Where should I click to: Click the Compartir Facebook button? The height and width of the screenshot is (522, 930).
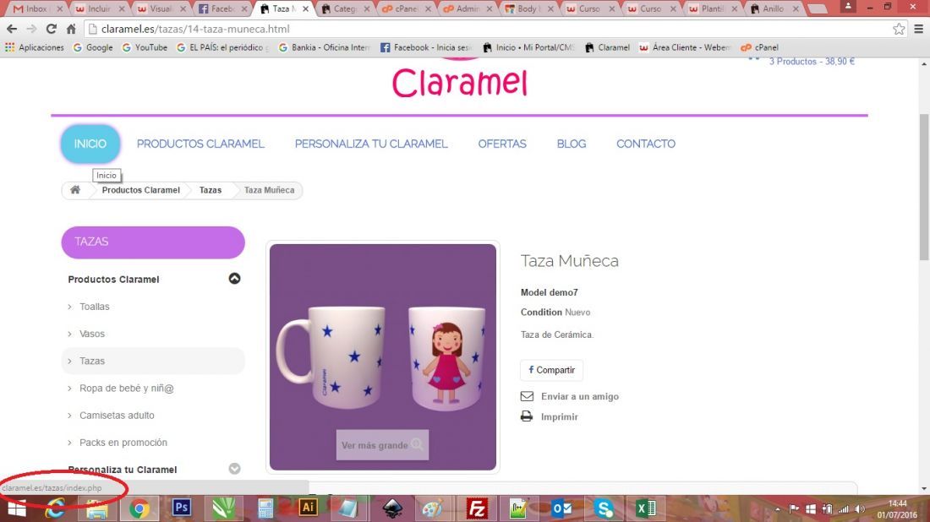point(551,370)
